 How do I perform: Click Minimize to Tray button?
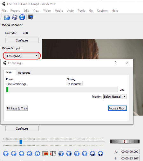(x=17, y=108)
